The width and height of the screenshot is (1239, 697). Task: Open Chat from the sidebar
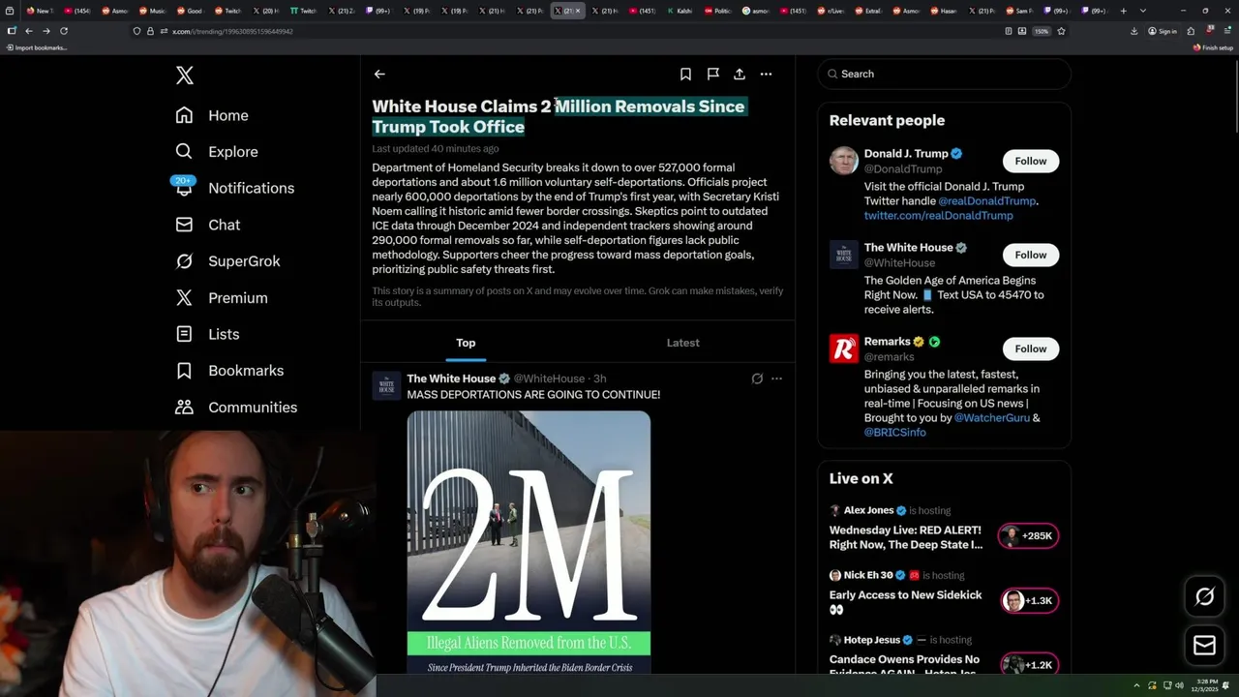[208, 225]
